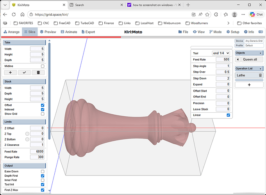Image resolution: width=266 pixels, height=195 pixels.
Task: Click the scroll up arrow of left panel
Action: tap(49, 41)
